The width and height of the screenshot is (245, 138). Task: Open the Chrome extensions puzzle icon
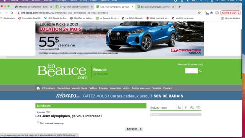click(212, 13)
